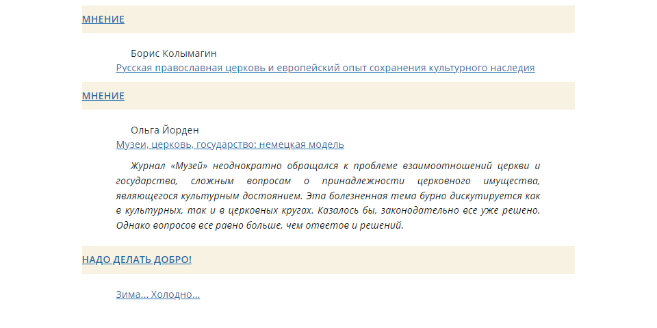Click the italic line starting Журнал «Музей» неоднократно
The height and width of the screenshot is (328, 657).
(x=335, y=166)
